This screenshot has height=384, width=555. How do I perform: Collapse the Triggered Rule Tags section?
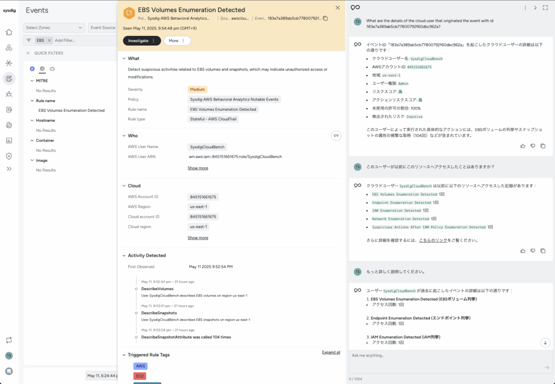tap(124, 355)
